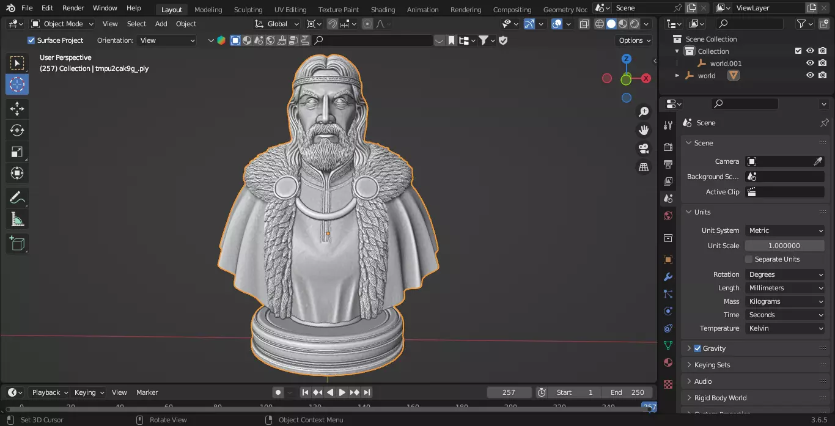Open the View Layer properties tab
Screen dimensions: 835x426
point(668,182)
